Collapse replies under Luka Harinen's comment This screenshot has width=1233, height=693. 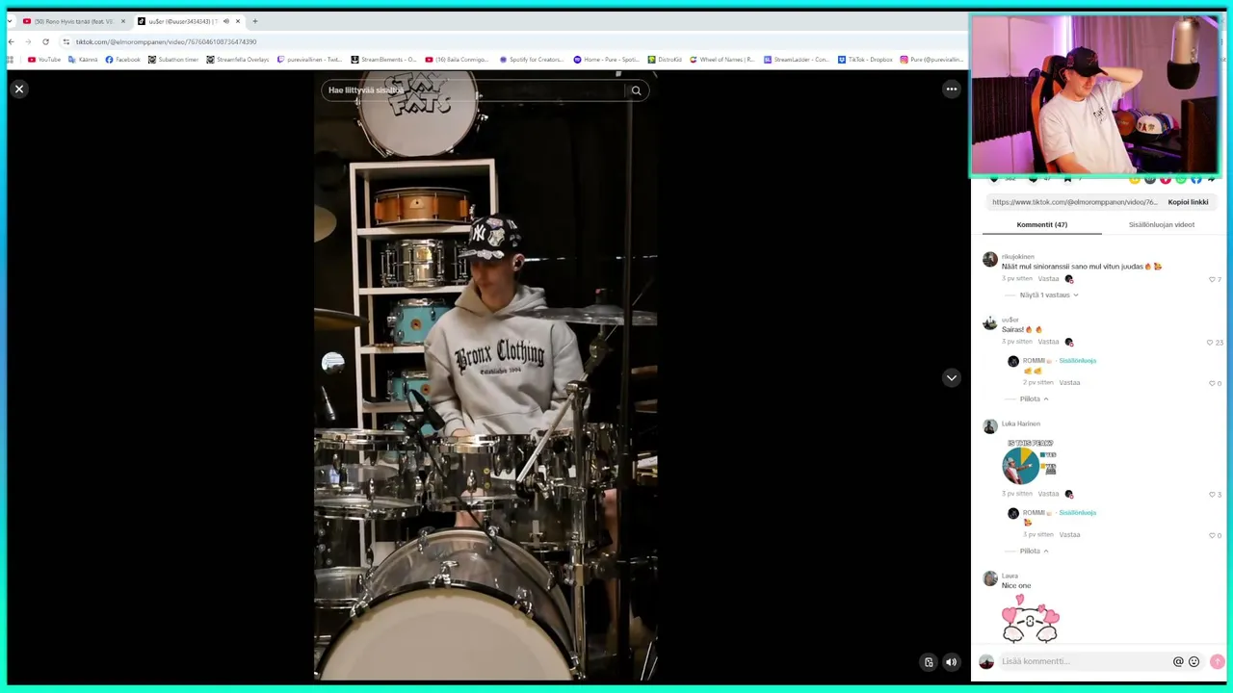click(1034, 551)
